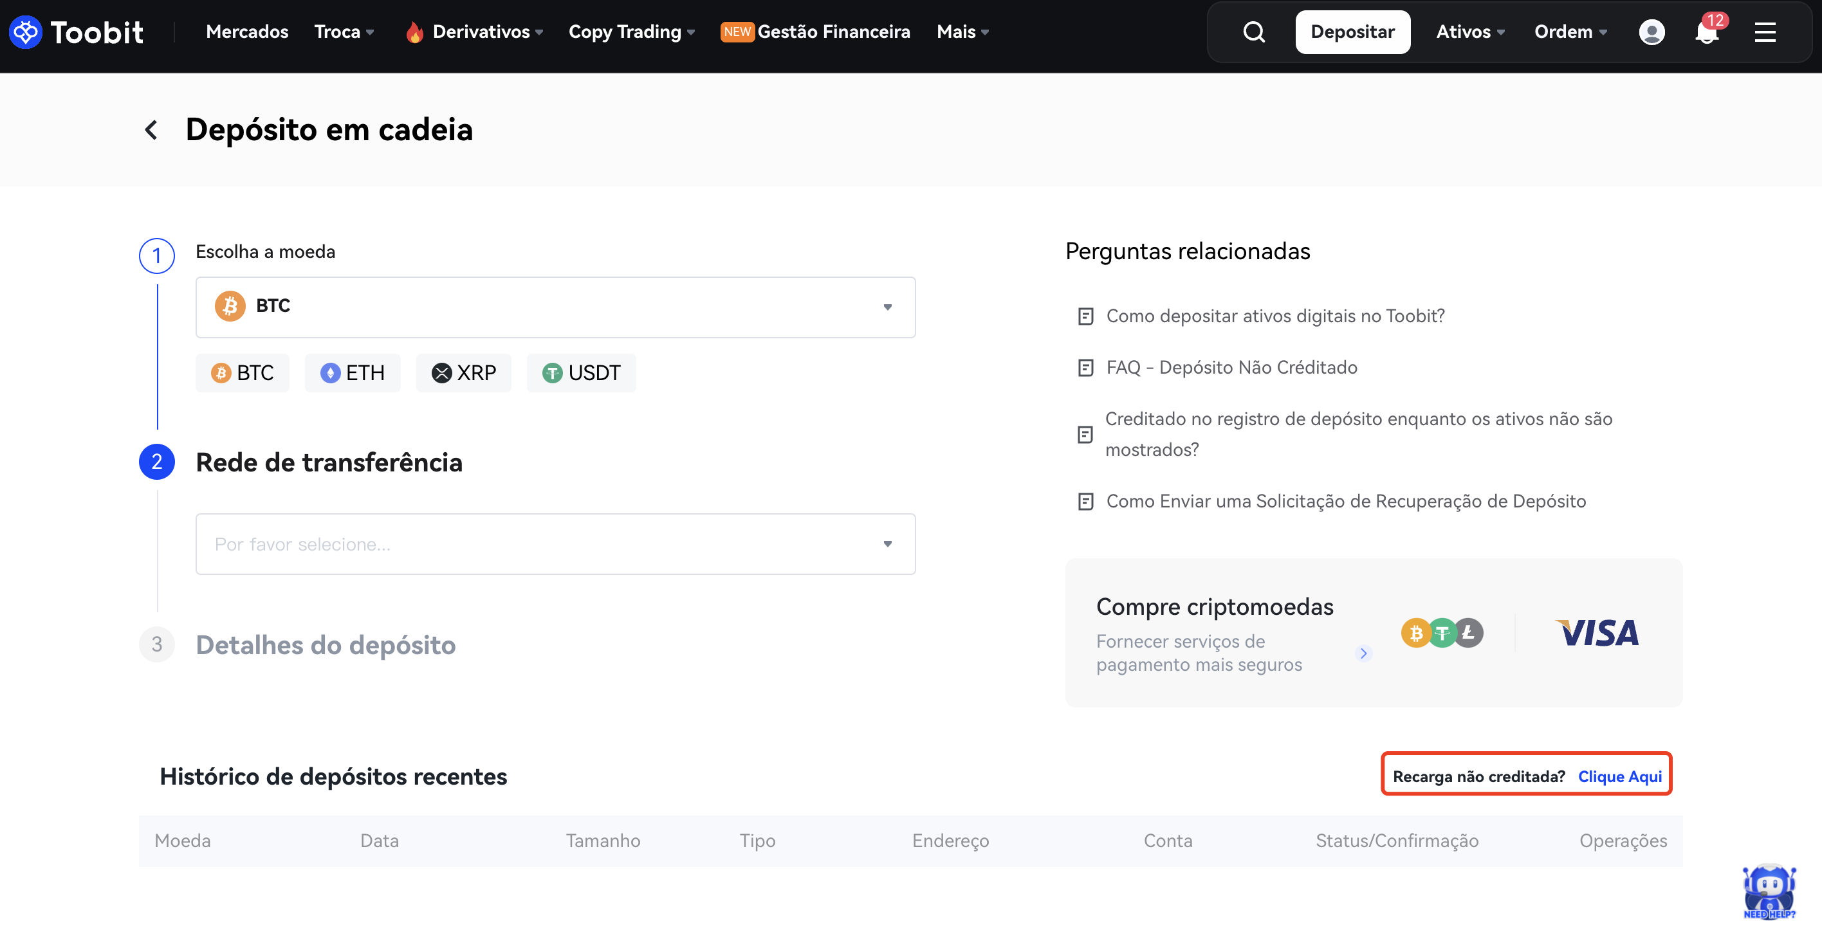Click the VISA payment logo
The width and height of the screenshot is (1822, 939).
(x=1597, y=633)
